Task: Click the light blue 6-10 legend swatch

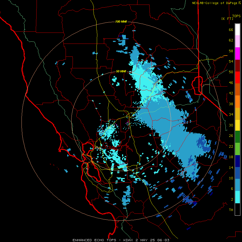Action: 237,185
